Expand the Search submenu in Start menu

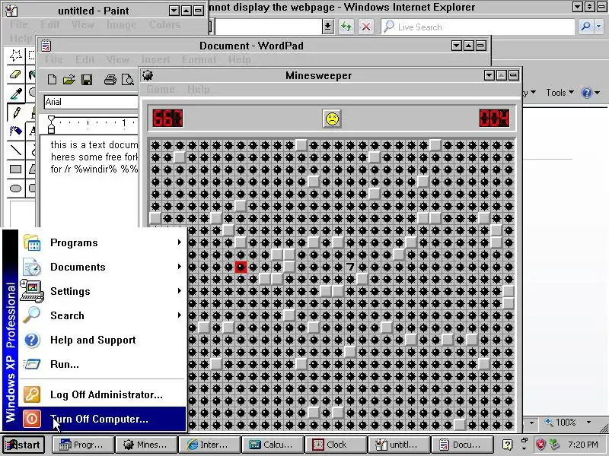[x=103, y=315]
